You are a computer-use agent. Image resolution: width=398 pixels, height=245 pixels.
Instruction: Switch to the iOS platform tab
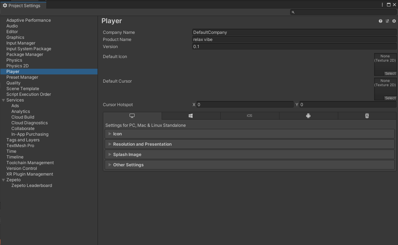pos(250,116)
